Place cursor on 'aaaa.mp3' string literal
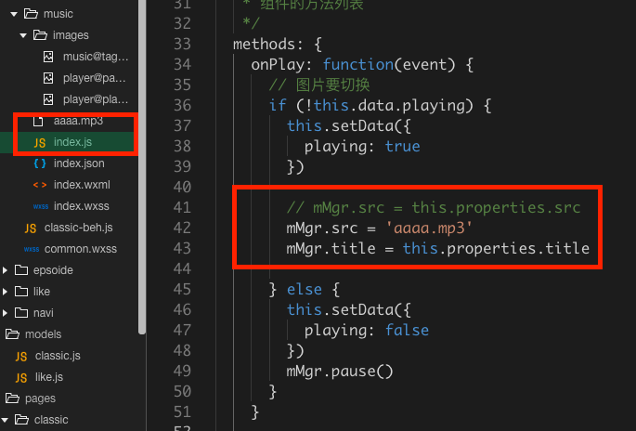The height and width of the screenshot is (431, 636). pos(429,229)
